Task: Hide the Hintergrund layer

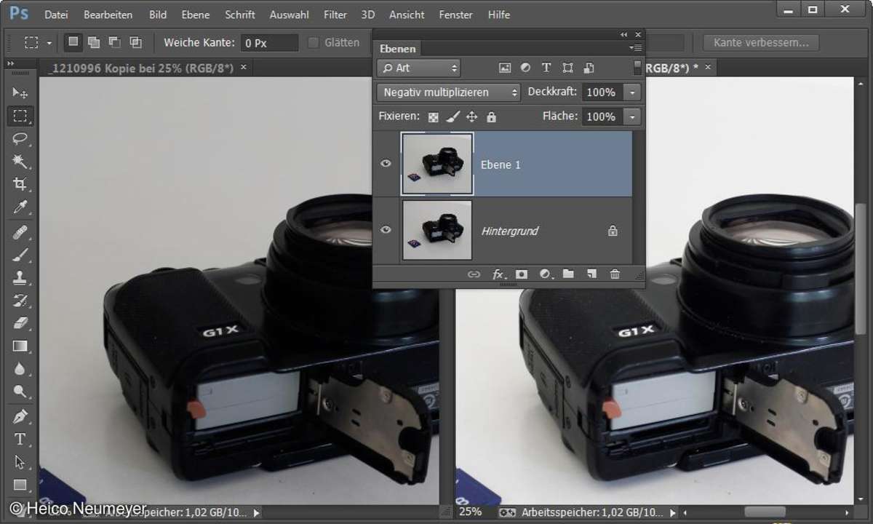Action: 386,230
